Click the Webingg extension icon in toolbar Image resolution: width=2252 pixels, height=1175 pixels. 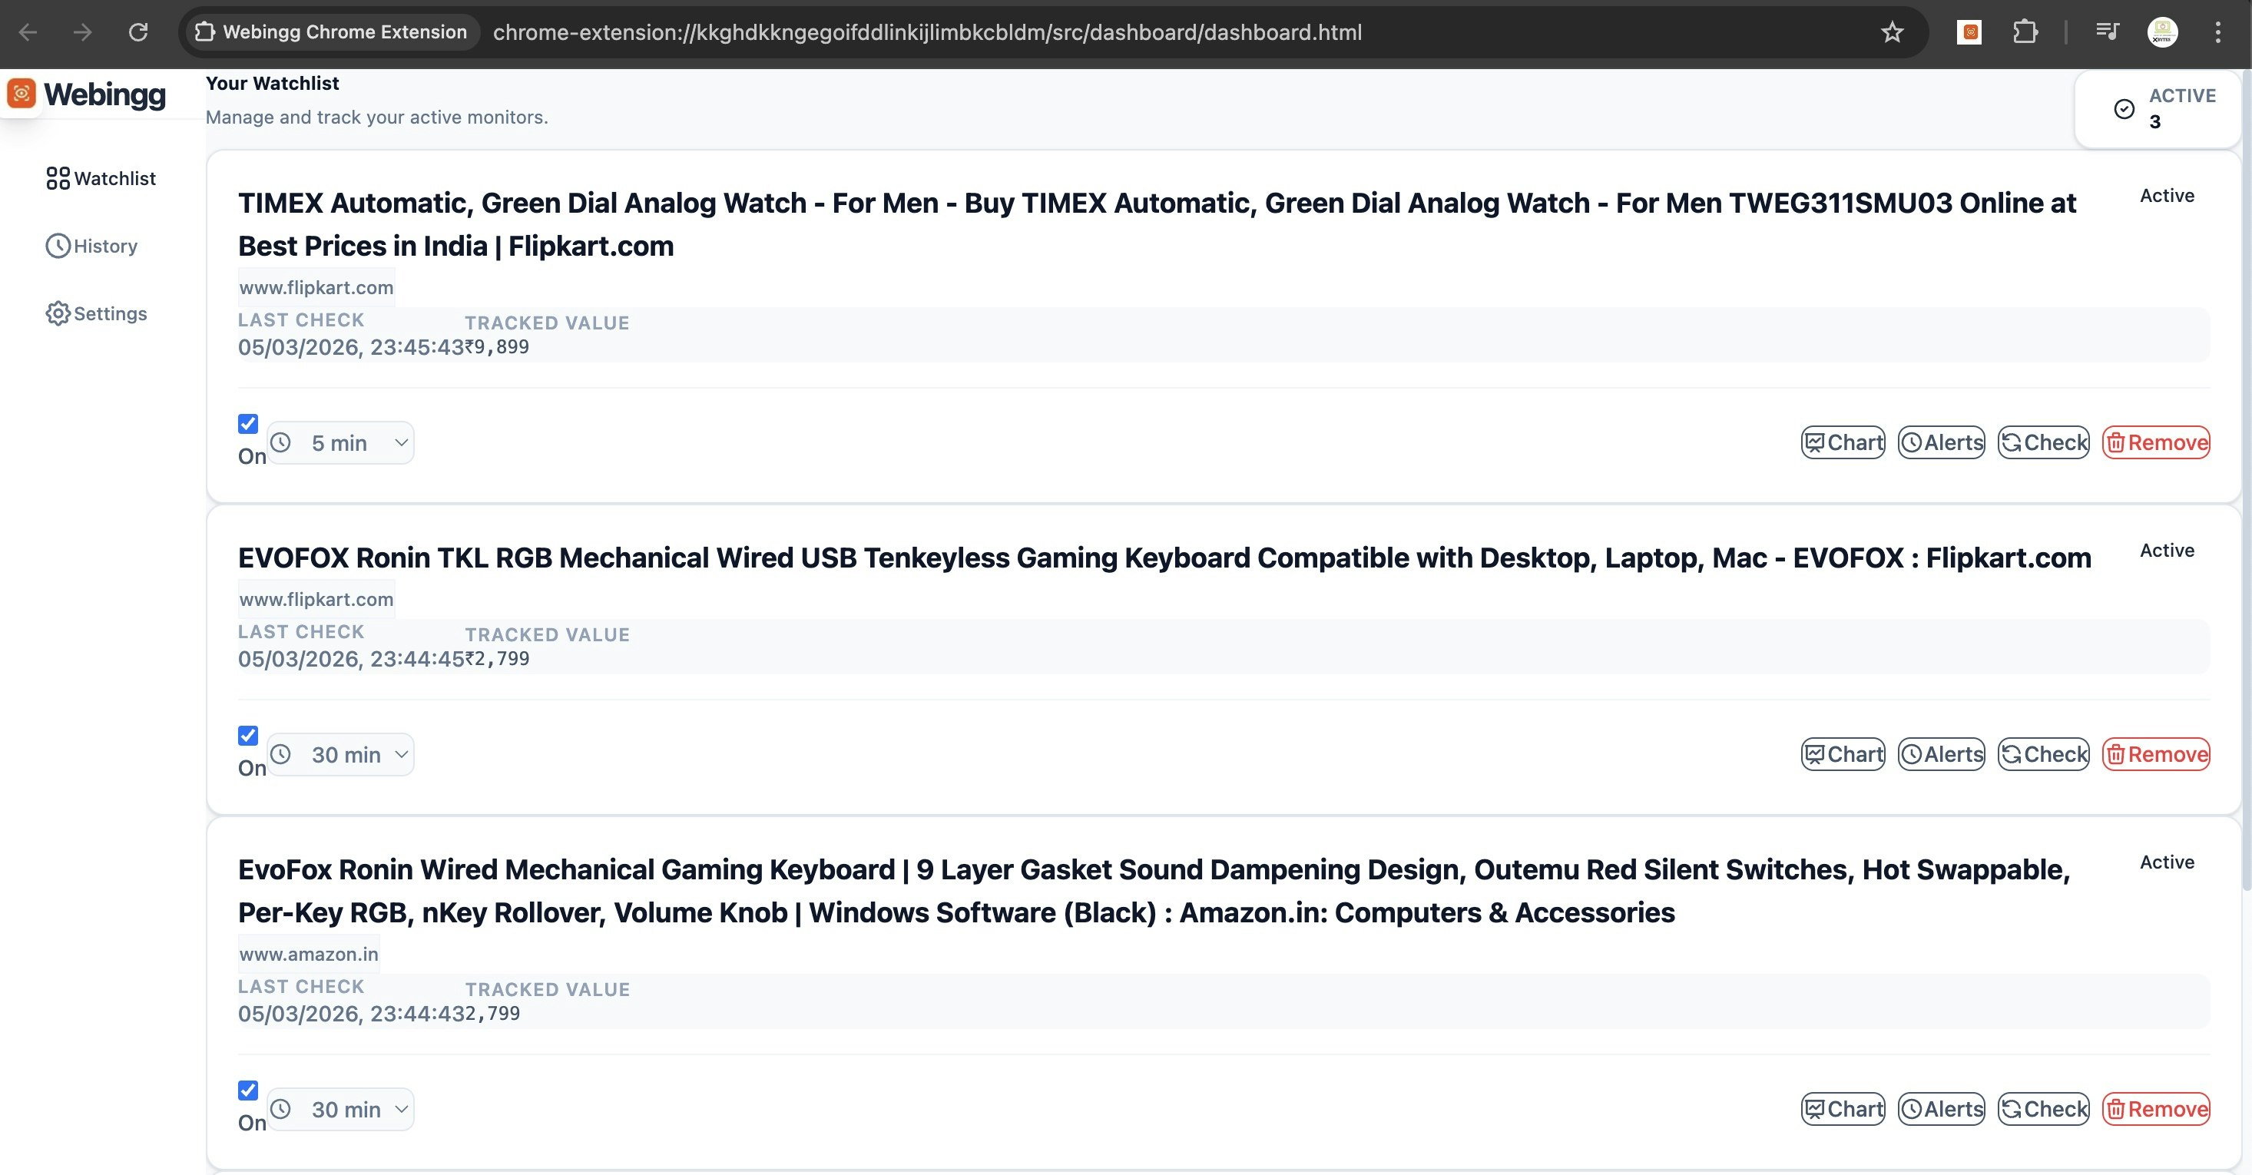[x=1969, y=31]
